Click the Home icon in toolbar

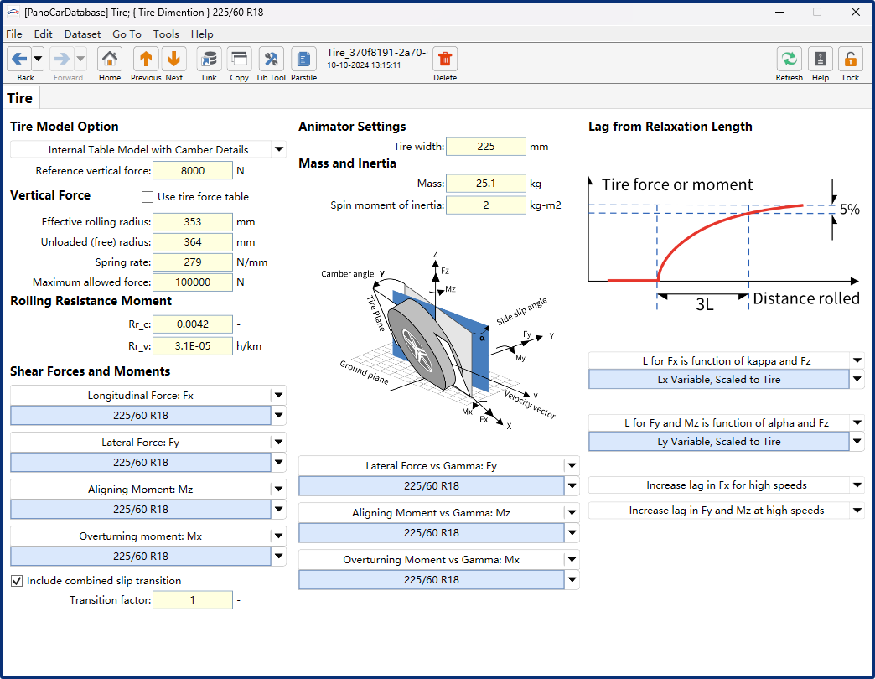[x=110, y=60]
